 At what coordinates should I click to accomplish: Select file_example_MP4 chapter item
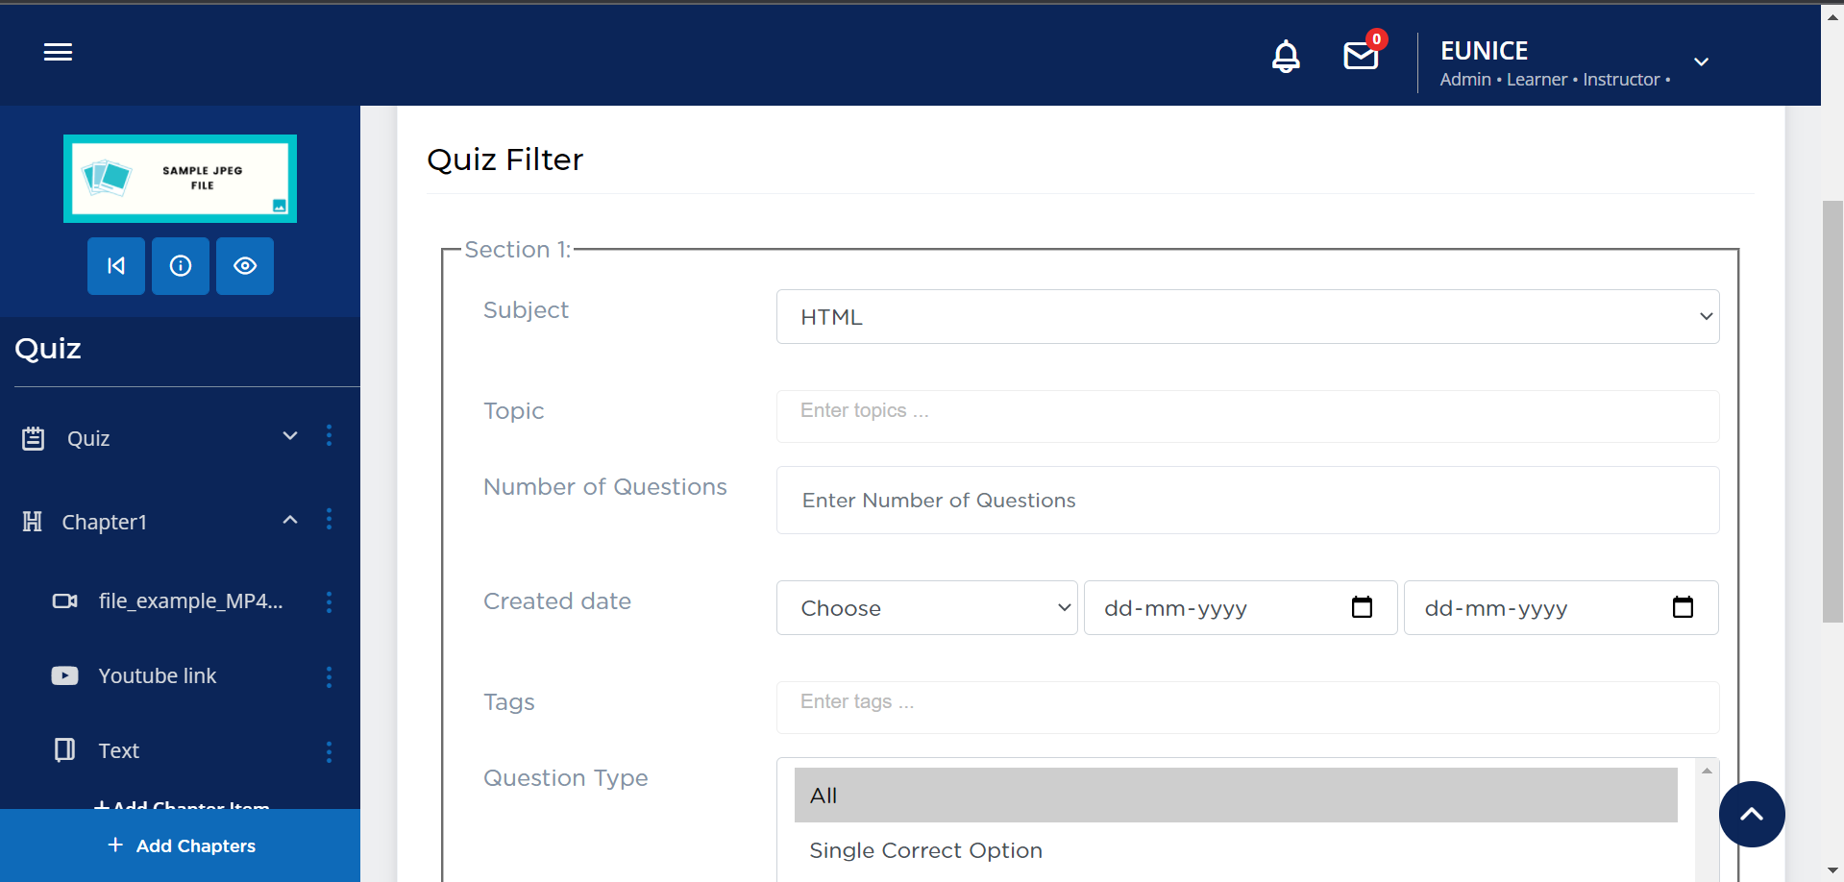click(x=190, y=601)
